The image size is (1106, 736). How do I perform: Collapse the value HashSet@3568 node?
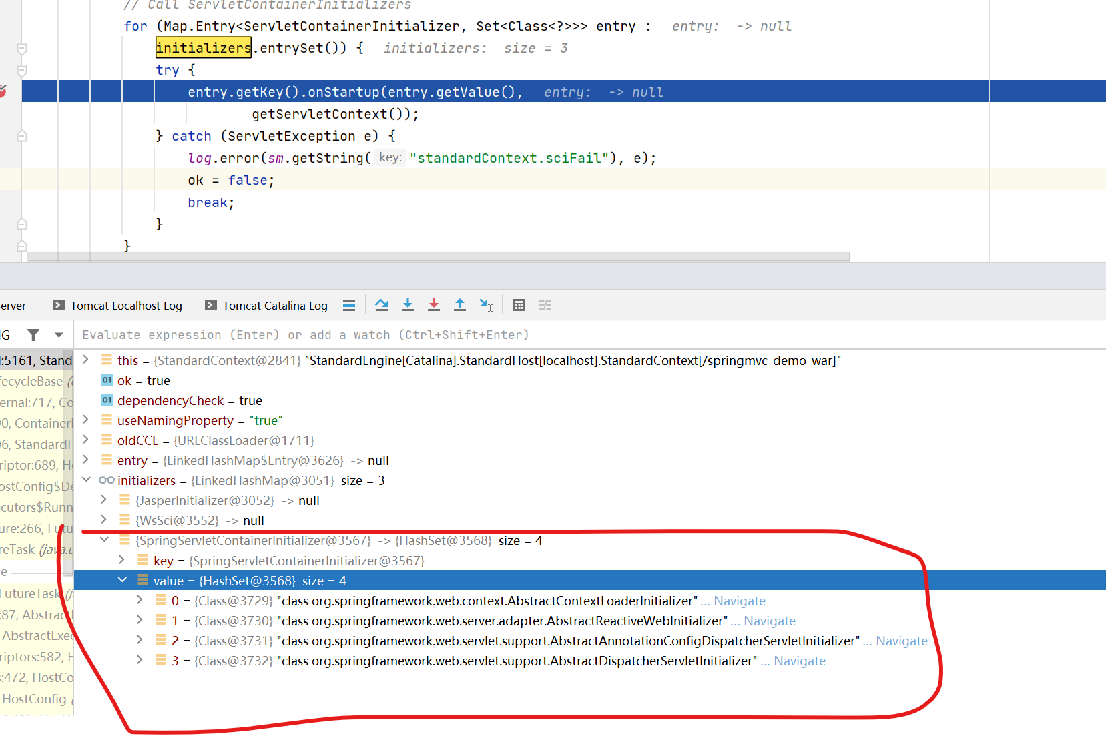pos(122,580)
